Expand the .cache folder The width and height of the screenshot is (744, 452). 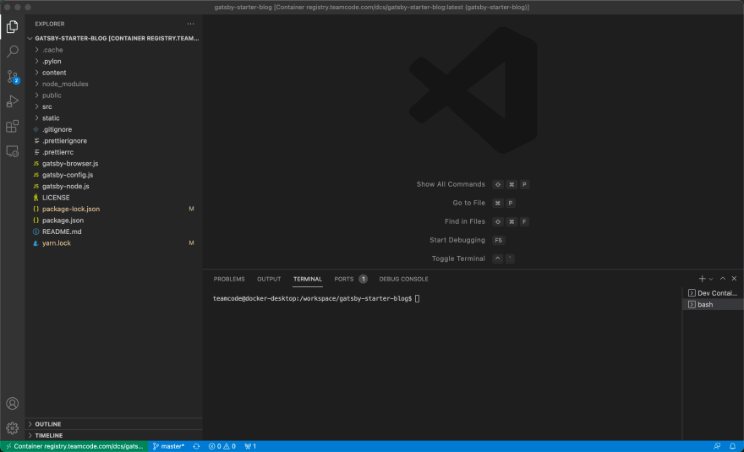pyautogui.click(x=114, y=50)
